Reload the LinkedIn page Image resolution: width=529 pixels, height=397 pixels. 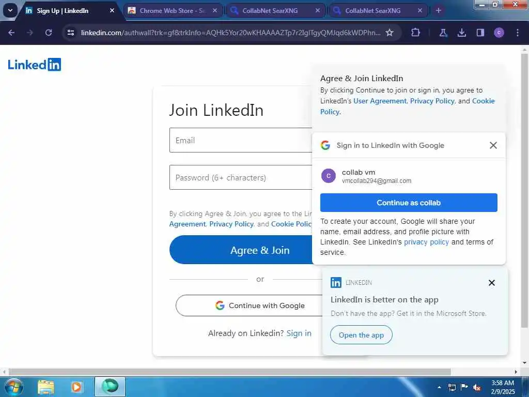(49, 33)
